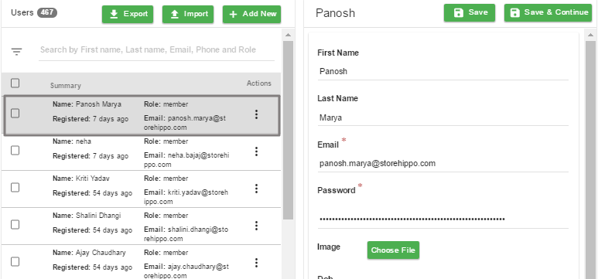The image size is (598, 279).
Task: Click the Import users button
Action: [x=188, y=14]
